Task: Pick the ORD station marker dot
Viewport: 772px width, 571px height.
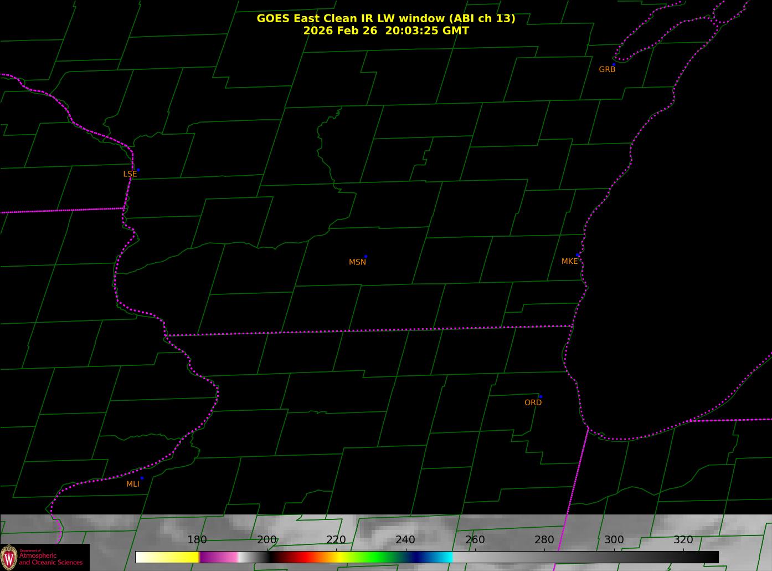Action: point(541,397)
